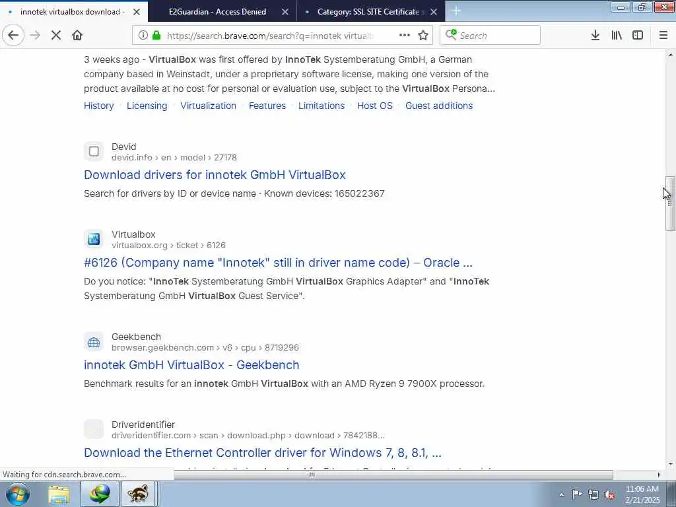Click driveridentifier.com breadcrumb URL

click(x=248, y=436)
